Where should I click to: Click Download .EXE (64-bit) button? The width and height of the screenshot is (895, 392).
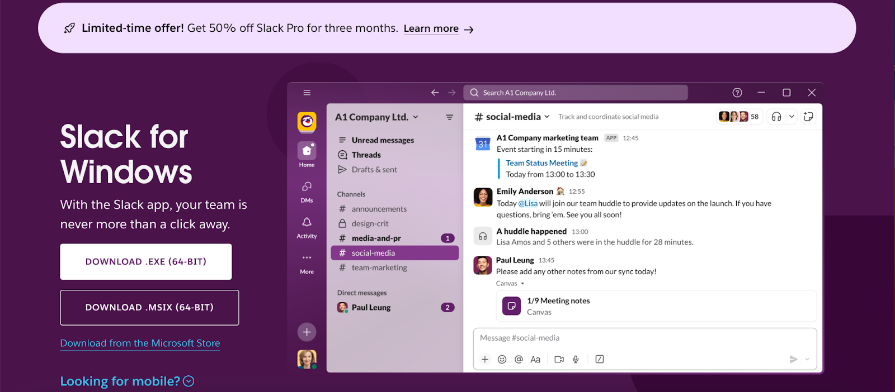146,262
